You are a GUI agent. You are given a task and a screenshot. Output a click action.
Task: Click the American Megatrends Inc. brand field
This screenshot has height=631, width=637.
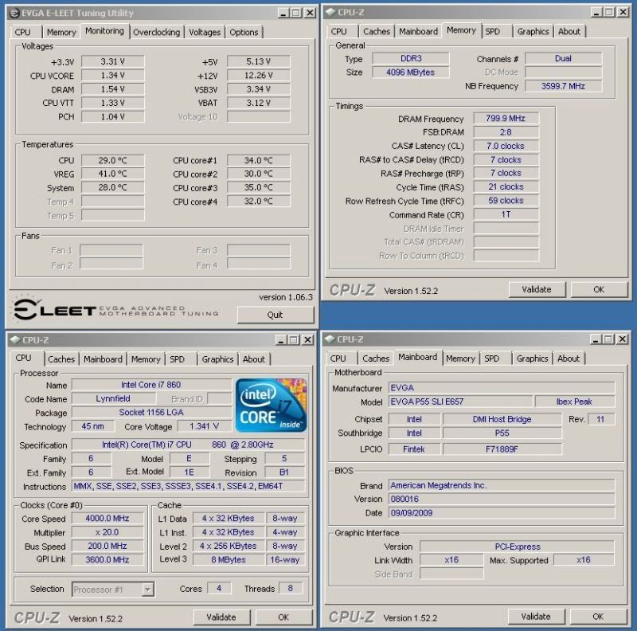502,485
